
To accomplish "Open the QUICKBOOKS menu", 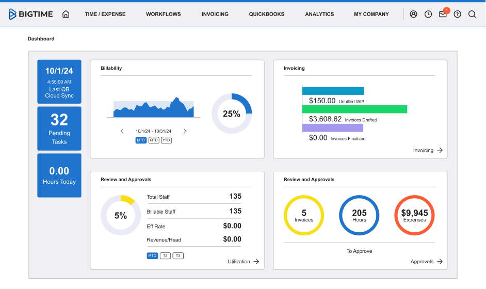I will click(267, 14).
